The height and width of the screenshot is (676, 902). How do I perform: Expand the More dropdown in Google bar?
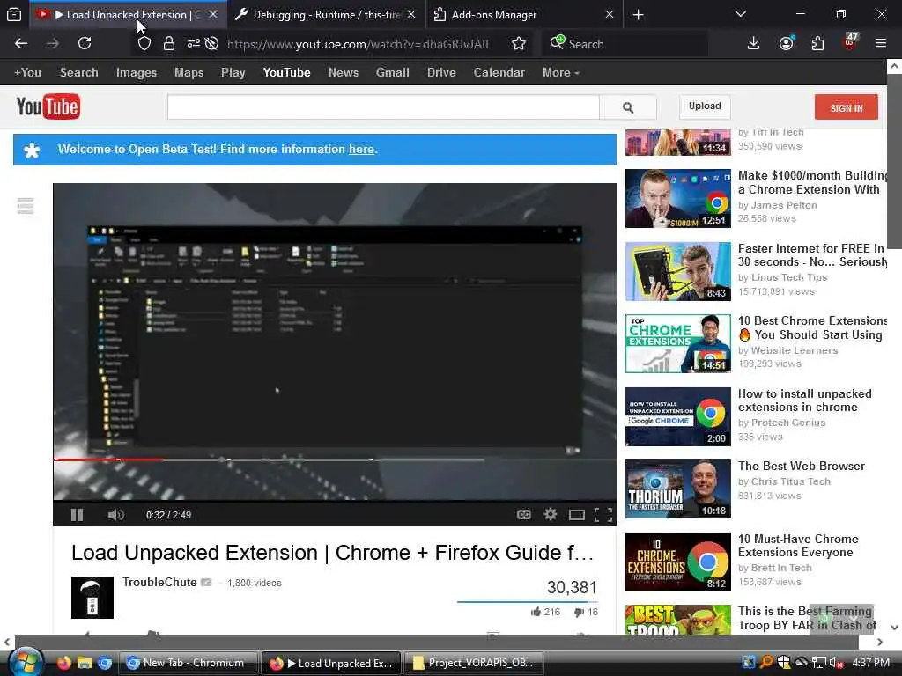pos(561,72)
